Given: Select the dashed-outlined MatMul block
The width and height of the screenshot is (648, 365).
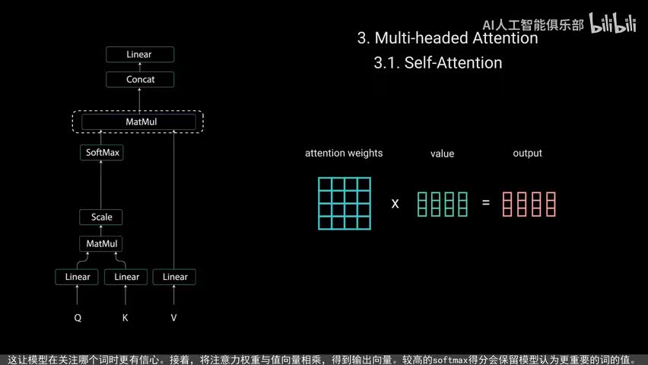Looking at the screenshot, I should pos(138,122).
